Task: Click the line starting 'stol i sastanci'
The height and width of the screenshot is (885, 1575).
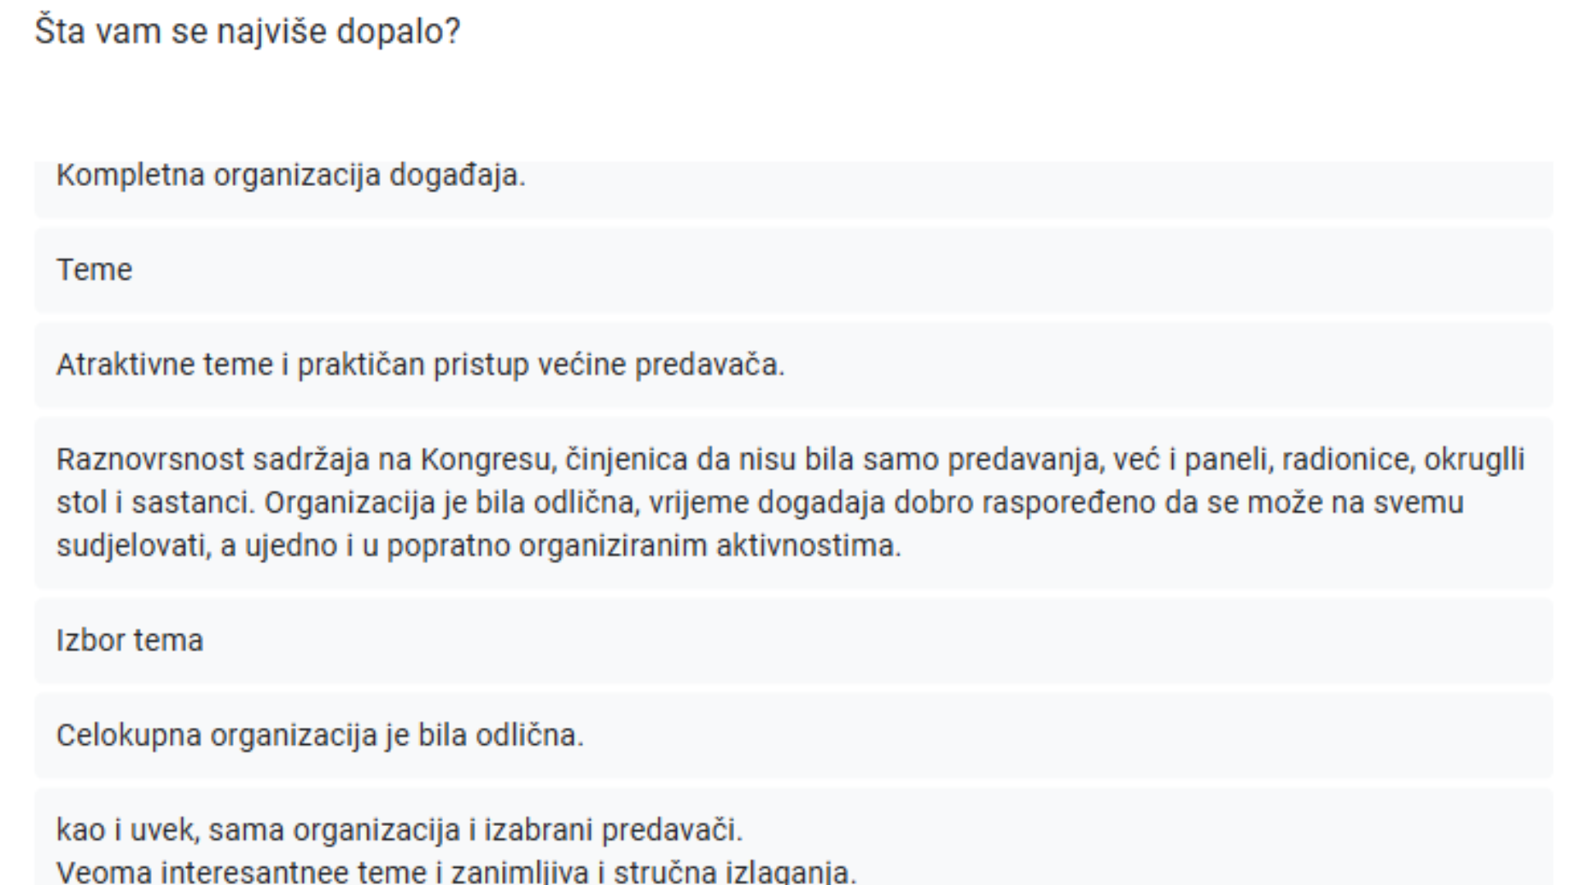Action: [760, 502]
